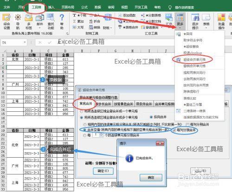
Task: Click the fx insert function icon
Action: coord(59,42)
